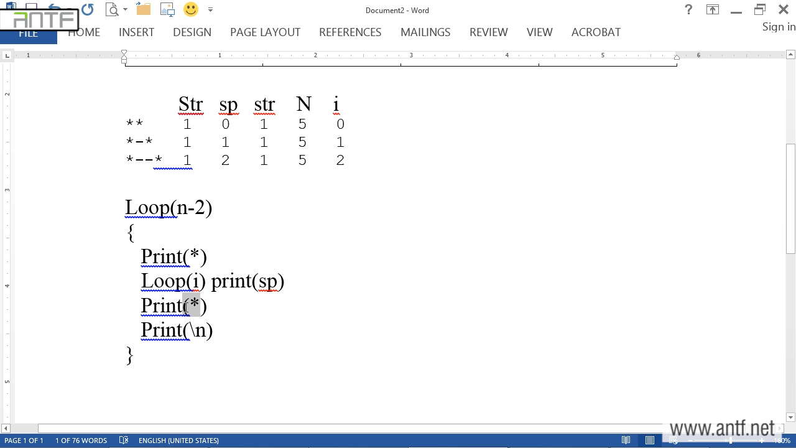Image resolution: width=796 pixels, height=448 pixels.
Task: Click the word count in status bar
Action: (81, 441)
